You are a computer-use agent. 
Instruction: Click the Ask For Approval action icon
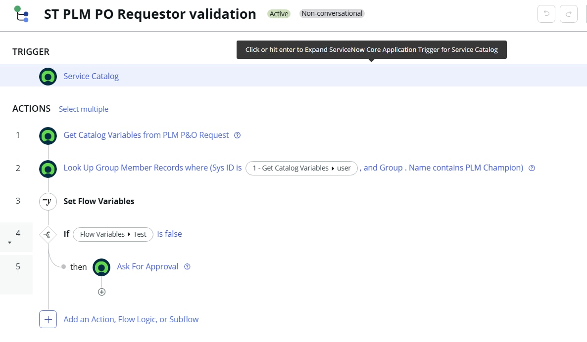click(x=101, y=267)
